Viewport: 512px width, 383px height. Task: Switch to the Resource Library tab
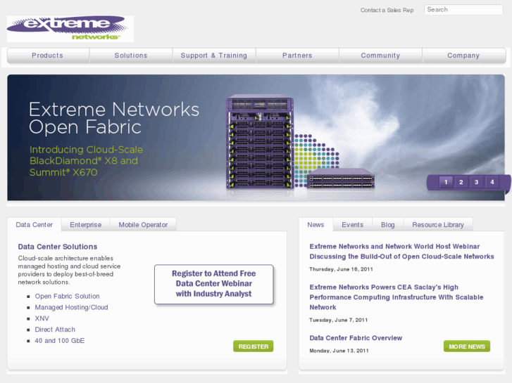click(438, 225)
